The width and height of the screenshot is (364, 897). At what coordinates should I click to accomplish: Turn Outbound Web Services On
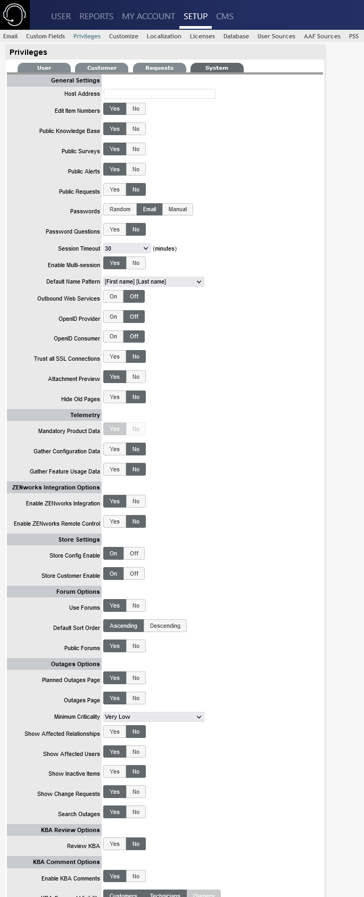(113, 296)
